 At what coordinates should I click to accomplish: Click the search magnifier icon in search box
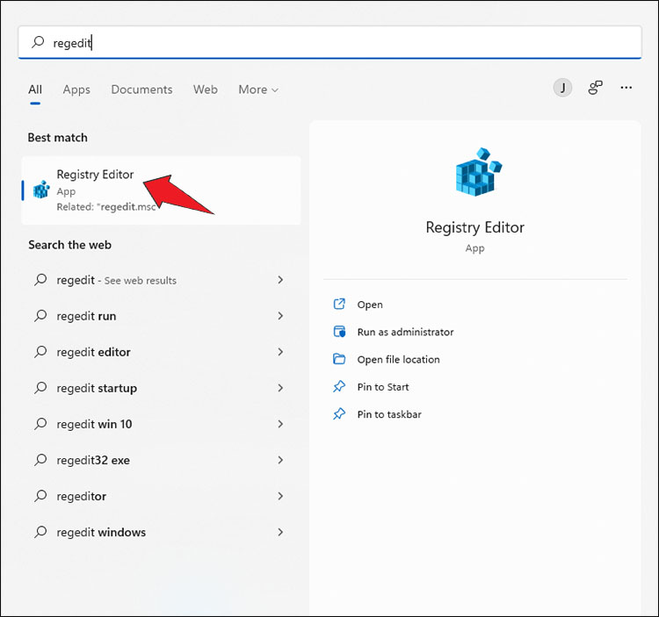pyautogui.click(x=38, y=42)
